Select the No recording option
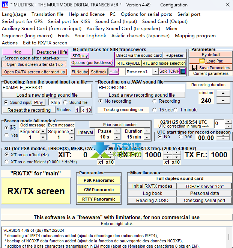This screenshot has width=233, height=248. [x=101, y=101]
